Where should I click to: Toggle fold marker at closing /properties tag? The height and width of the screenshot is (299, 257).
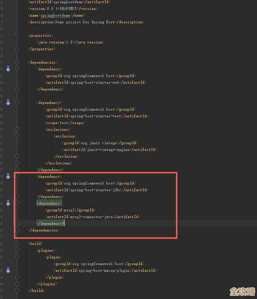[17, 49]
